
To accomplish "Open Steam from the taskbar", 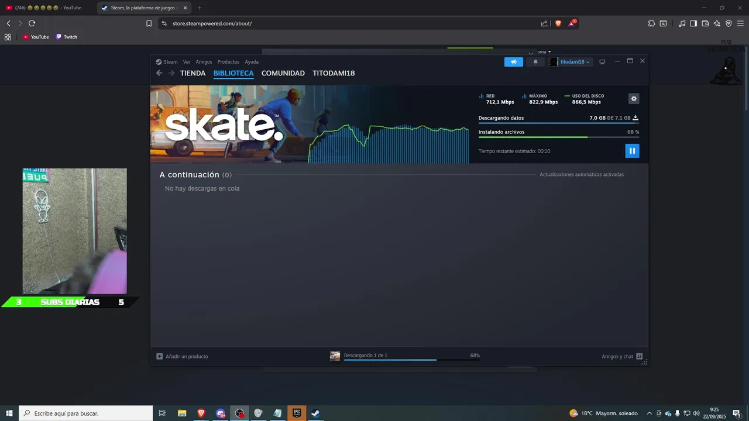I will pos(315,413).
